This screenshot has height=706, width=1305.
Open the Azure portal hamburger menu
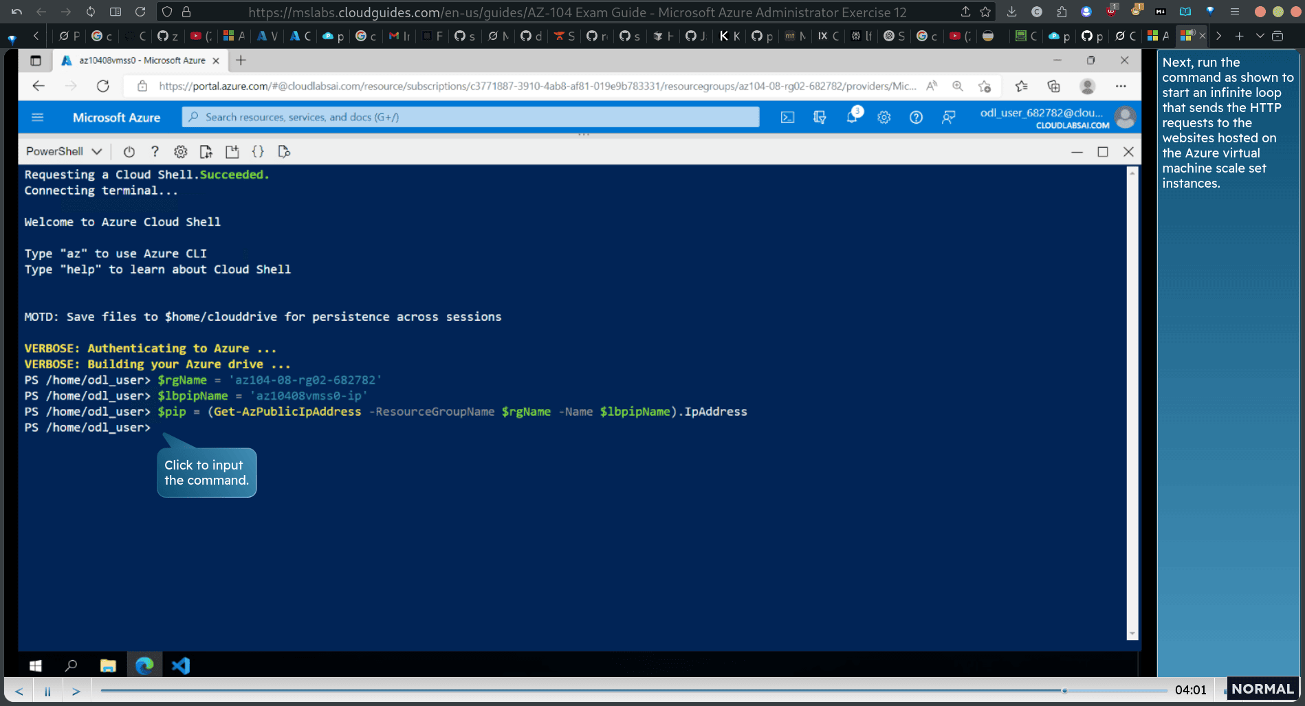tap(38, 118)
